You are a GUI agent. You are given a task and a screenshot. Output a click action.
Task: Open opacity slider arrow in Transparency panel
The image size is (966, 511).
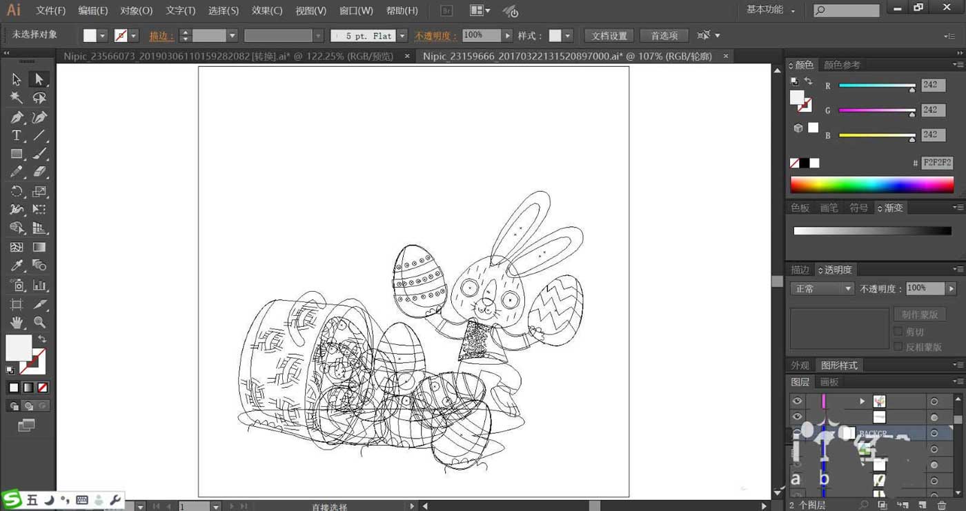[x=952, y=288]
